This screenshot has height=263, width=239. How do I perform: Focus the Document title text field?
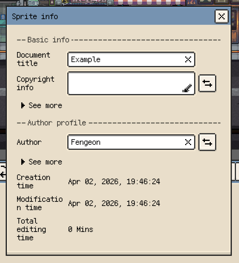(126, 60)
